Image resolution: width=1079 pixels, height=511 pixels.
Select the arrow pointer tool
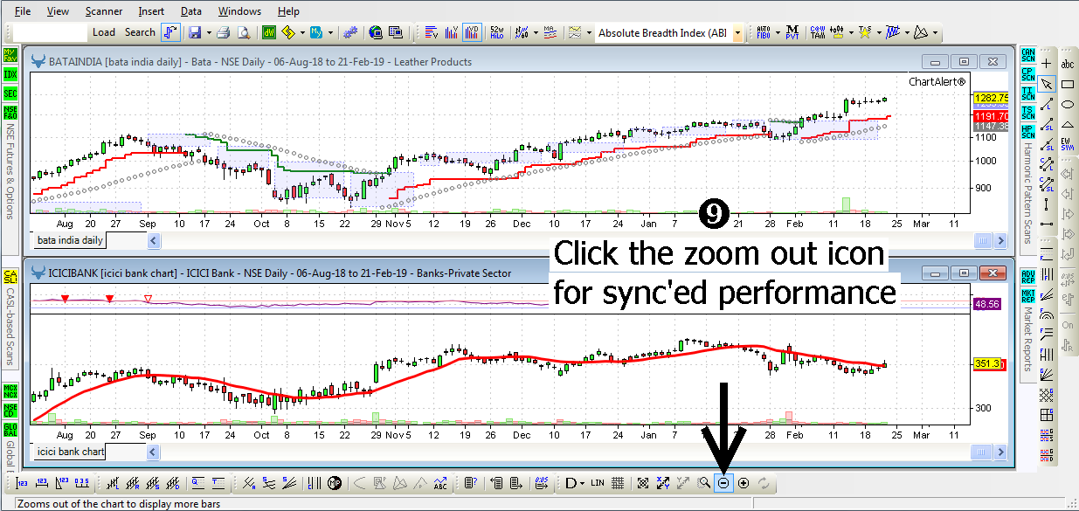coord(1047,84)
